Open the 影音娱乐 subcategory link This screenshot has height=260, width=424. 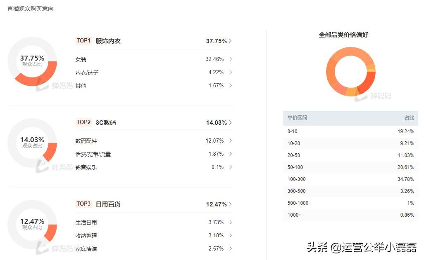pos(86,167)
